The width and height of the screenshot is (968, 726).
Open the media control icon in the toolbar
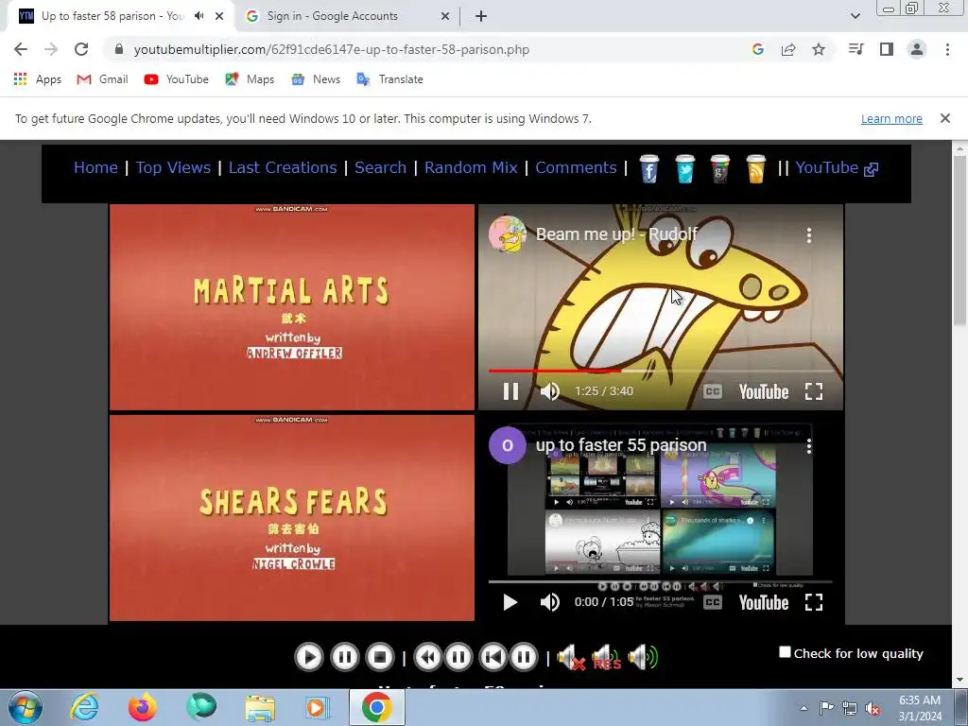856,49
